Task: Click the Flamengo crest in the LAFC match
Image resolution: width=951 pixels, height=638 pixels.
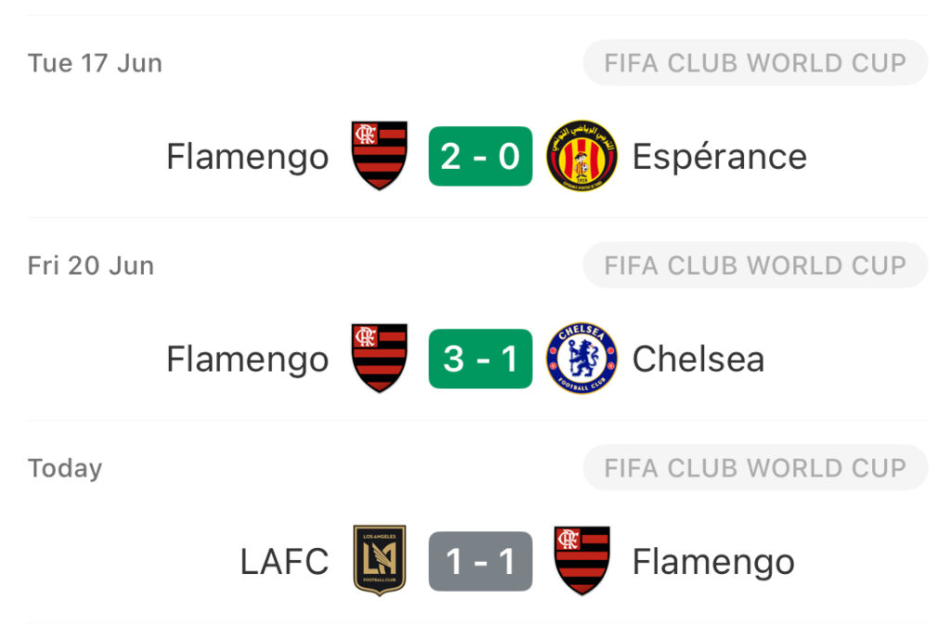Action: coord(581,561)
